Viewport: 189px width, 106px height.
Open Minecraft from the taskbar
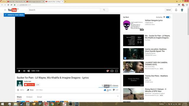pyautogui.click(x=58, y=104)
